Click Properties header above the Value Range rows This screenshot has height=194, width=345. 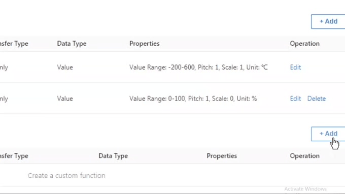pos(144,44)
